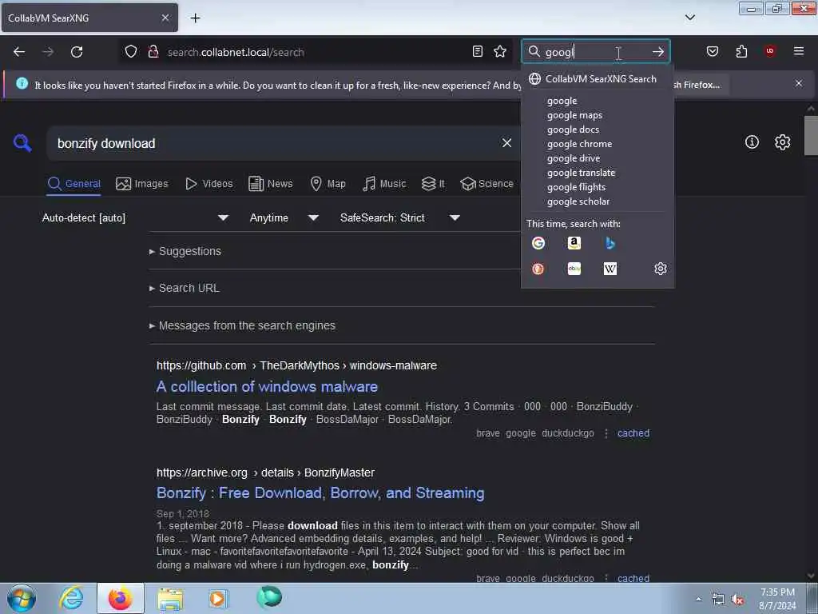Open the Extensions puzzle icon
The image size is (818, 614).
point(741,51)
